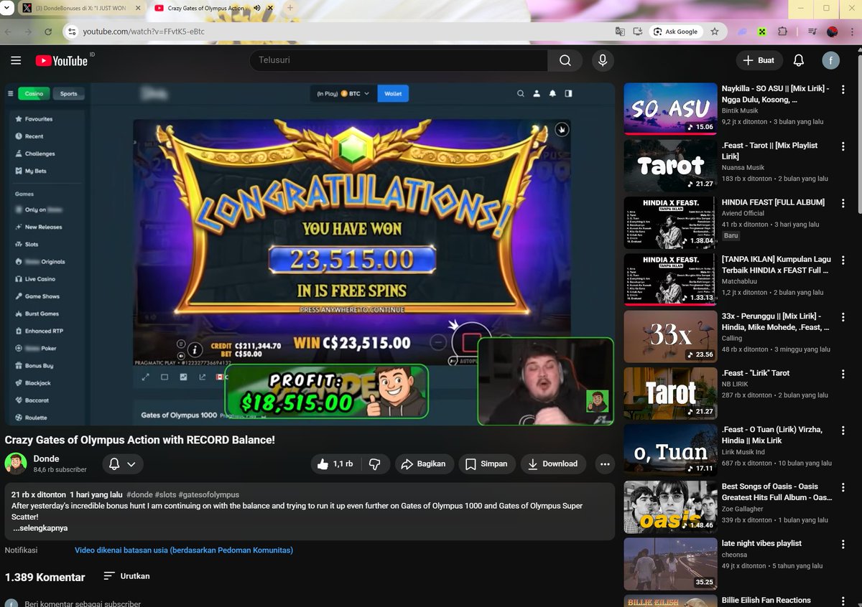The height and width of the screenshot is (607, 862).
Task: Open Billie Eilish Fan Reactions video
Action: 766,601
